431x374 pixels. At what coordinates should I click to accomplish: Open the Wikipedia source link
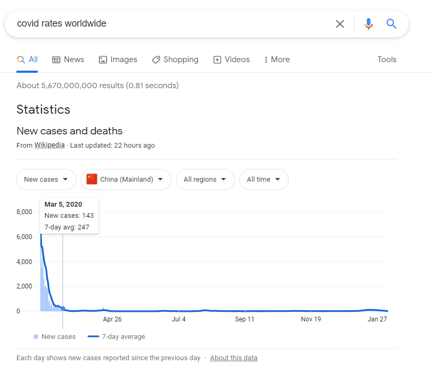[x=49, y=145]
